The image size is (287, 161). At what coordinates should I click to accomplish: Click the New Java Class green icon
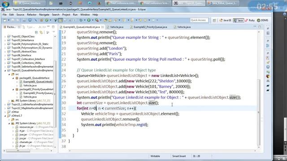47,20
